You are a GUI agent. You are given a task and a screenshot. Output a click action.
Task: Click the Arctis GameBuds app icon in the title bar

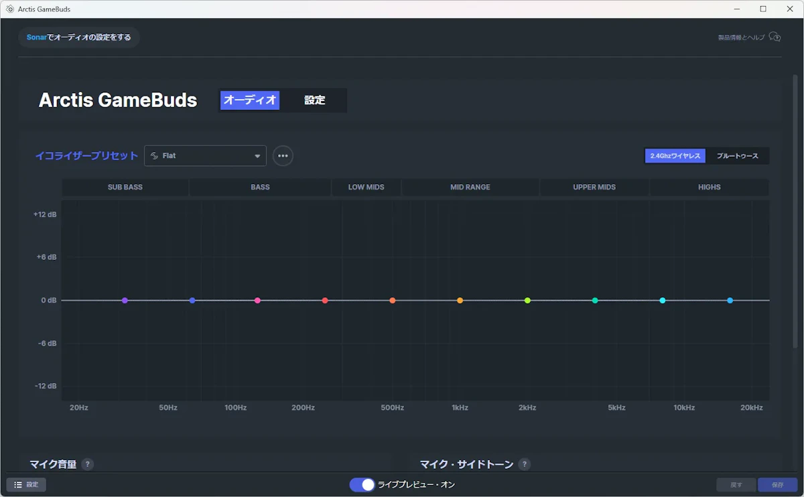[x=10, y=9]
